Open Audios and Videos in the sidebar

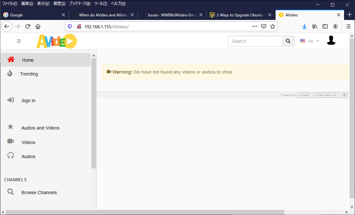[x=46, y=128]
